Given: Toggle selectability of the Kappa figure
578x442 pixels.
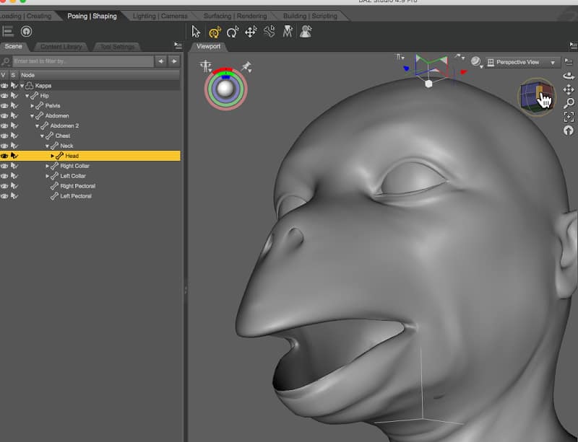Looking at the screenshot, I should tap(14, 85).
